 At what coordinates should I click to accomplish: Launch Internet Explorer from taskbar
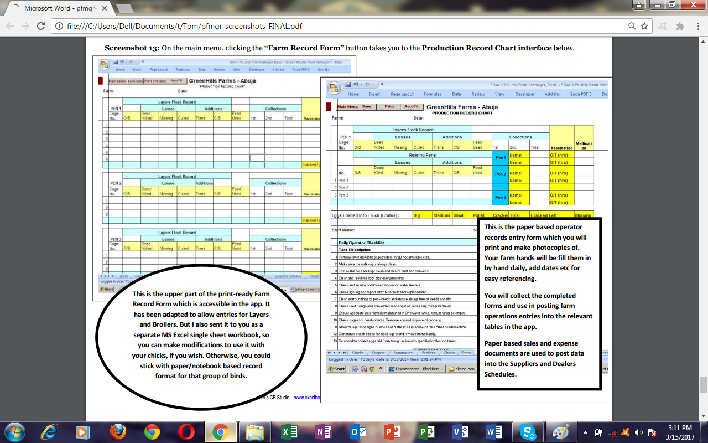(x=50, y=432)
